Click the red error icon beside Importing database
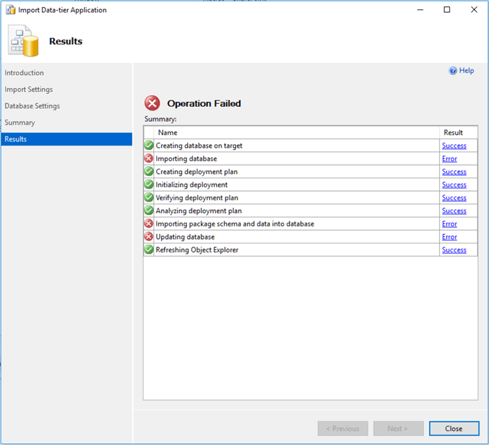This screenshot has width=489, height=445. point(149,159)
